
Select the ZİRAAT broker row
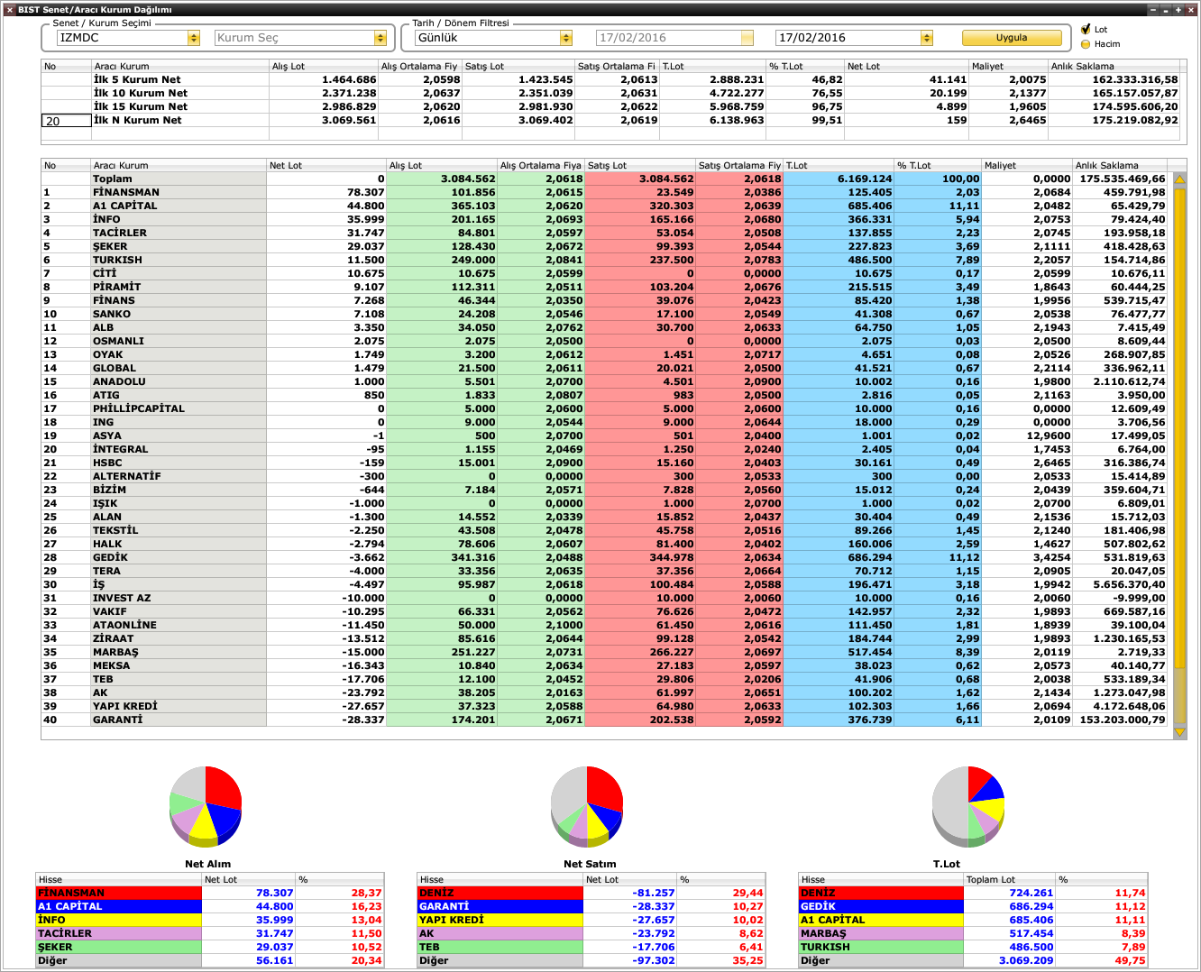[604, 638]
